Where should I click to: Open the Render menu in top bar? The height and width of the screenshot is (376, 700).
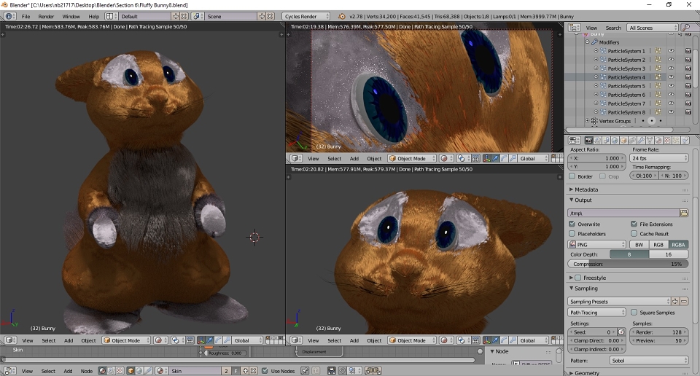46,17
